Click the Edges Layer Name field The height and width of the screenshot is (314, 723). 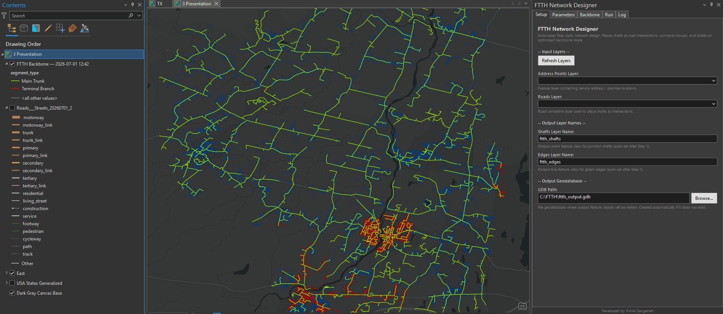click(627, 162)
